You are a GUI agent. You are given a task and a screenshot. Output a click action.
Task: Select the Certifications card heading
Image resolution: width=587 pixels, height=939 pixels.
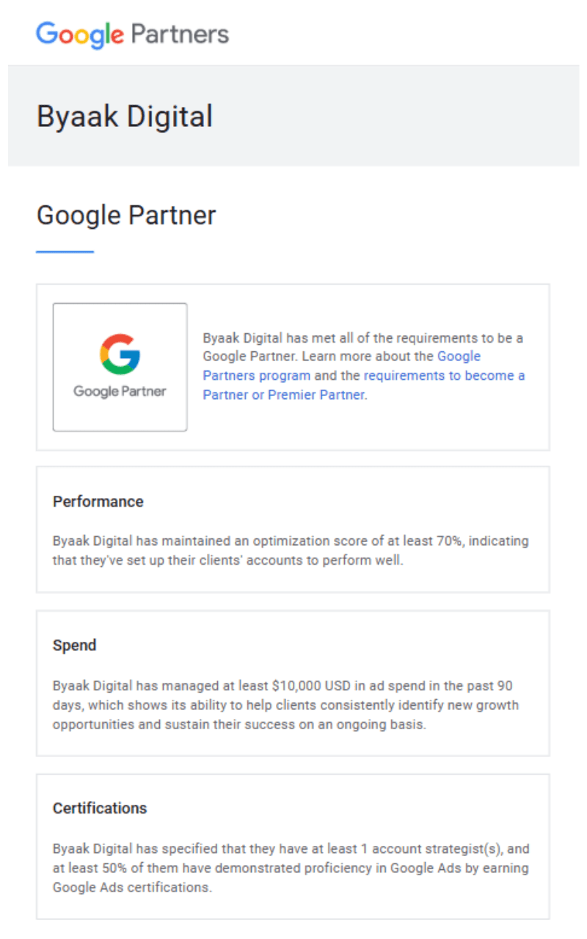click(x=100, y=808)
